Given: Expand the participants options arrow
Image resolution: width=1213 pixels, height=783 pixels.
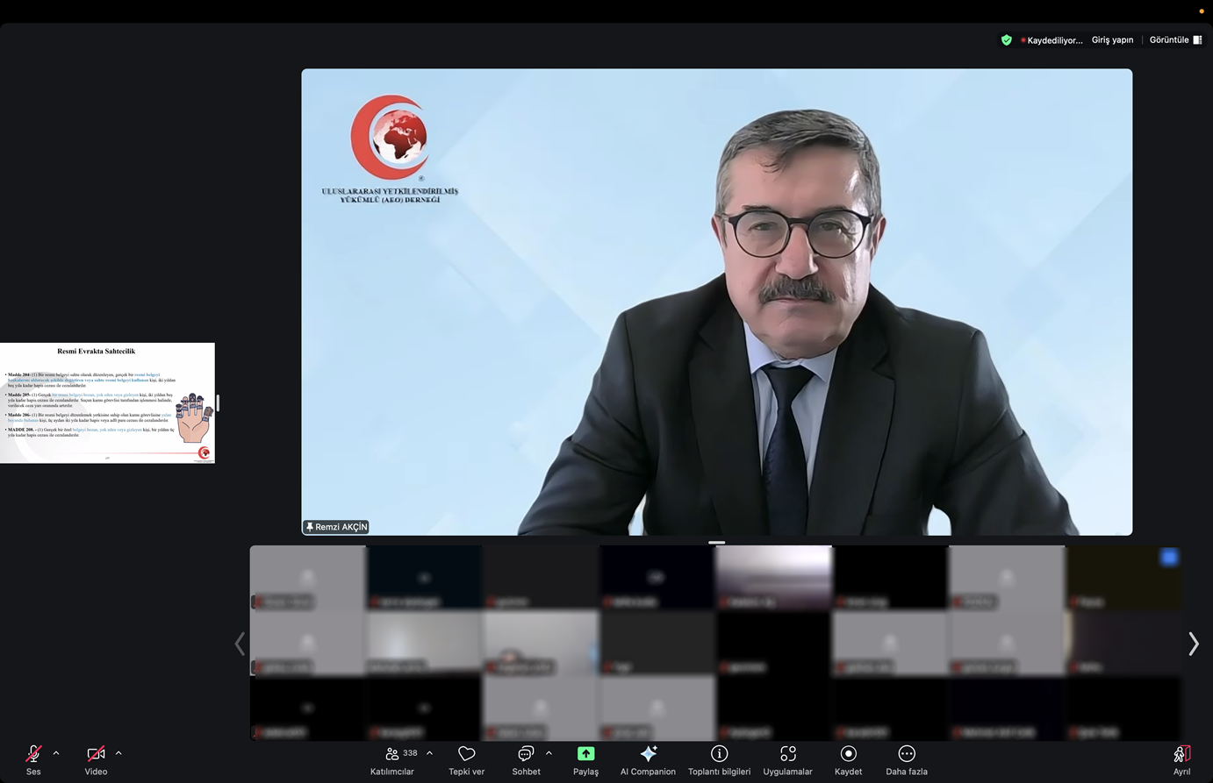Looking at the screenshot, I should click(429, 753).
